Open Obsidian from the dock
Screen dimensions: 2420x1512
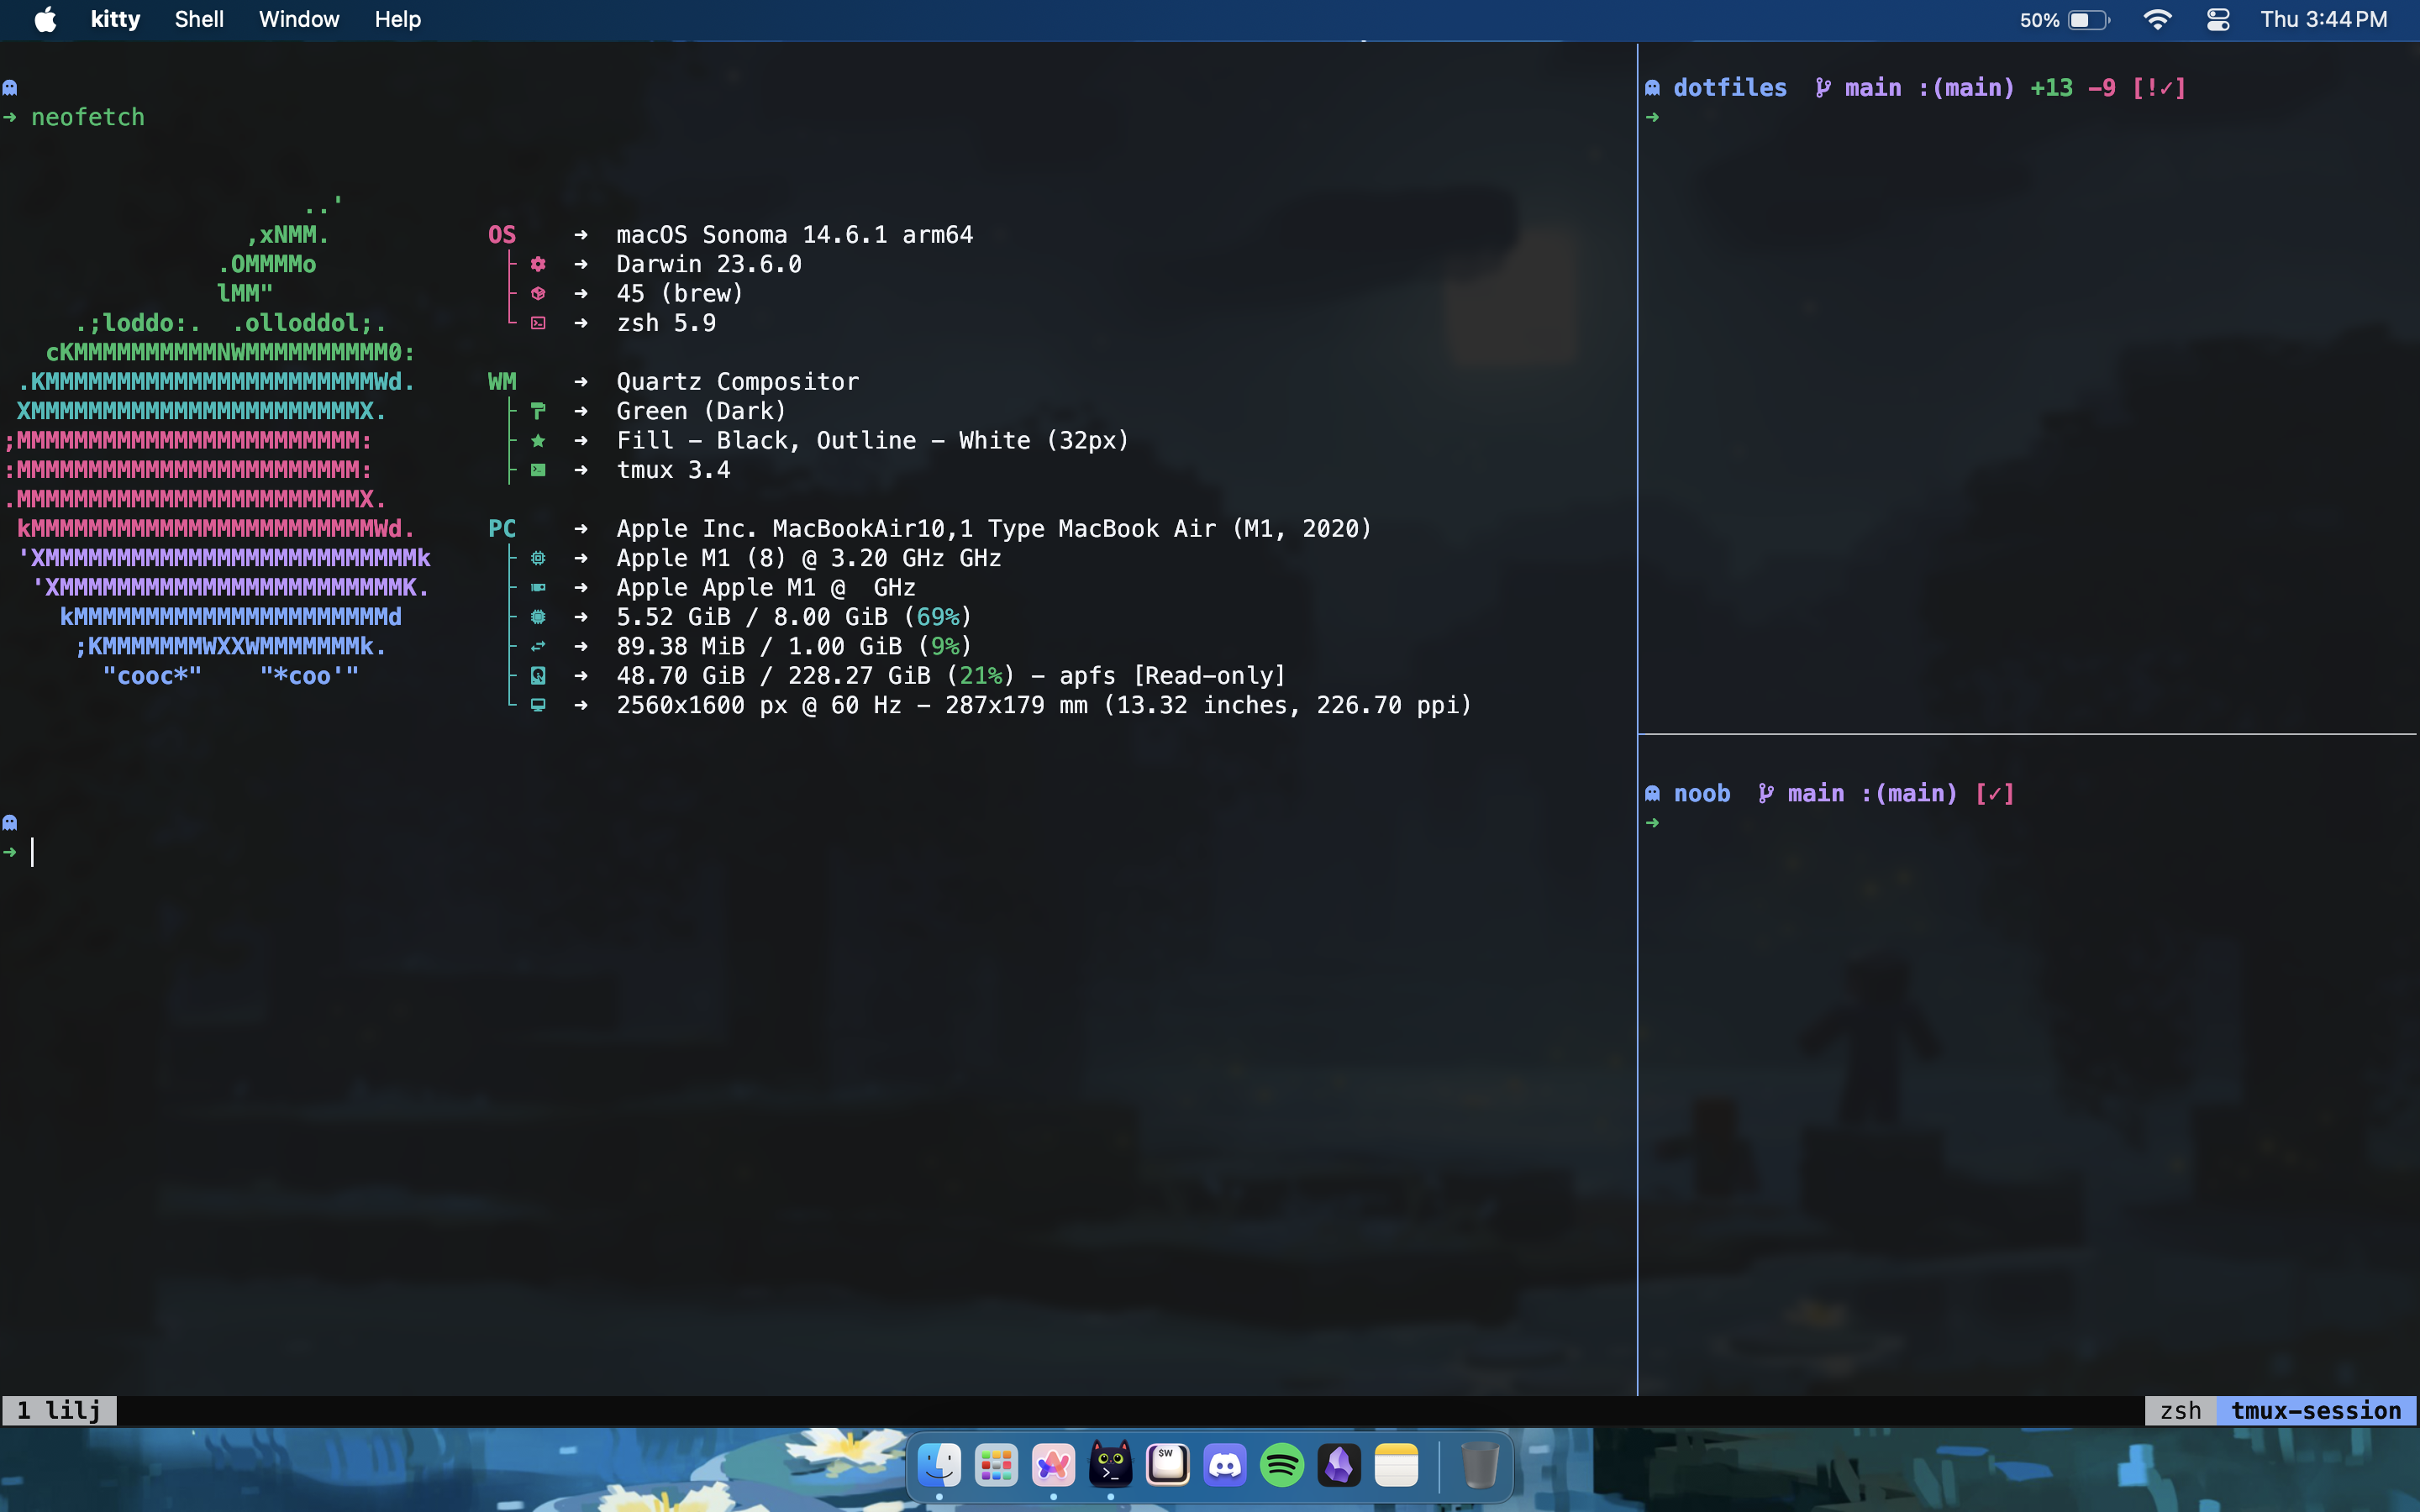point(1339,1466)
